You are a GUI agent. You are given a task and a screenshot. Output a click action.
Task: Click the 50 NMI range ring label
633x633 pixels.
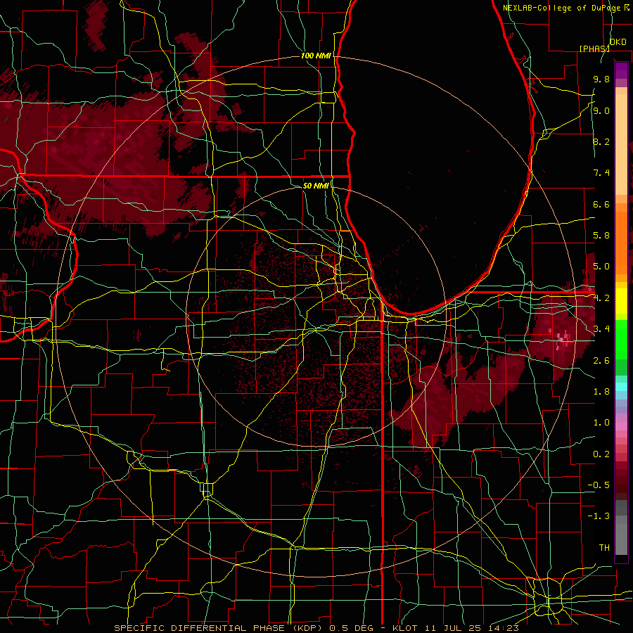click(x=316, y=186)
